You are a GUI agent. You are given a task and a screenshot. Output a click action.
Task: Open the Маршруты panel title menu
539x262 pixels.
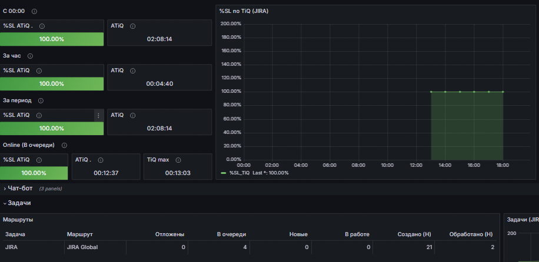pyautogui.click(x=18, y=219)
